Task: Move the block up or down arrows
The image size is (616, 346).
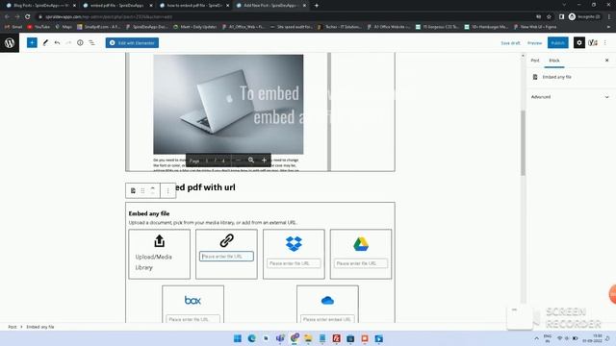Action: pyautogui.click(x=153, y=190)
